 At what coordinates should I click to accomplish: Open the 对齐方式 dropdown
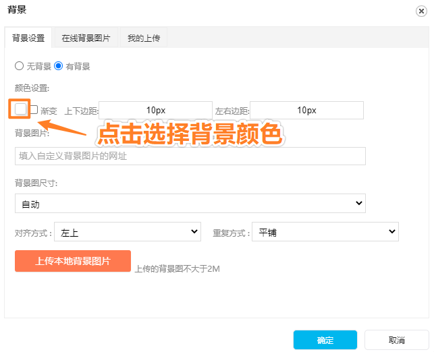point(127,233)
